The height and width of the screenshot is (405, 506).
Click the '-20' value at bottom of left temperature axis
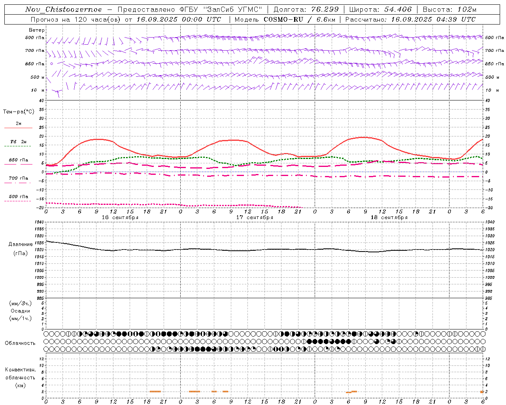click(x=40, y=208)
